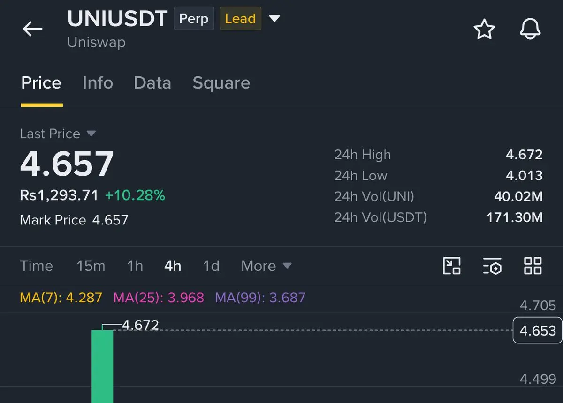The width and height of the screenshot is (563, 403).
Task: Tap the Rs1,293.71 converted price
Action: coord(59,195)
